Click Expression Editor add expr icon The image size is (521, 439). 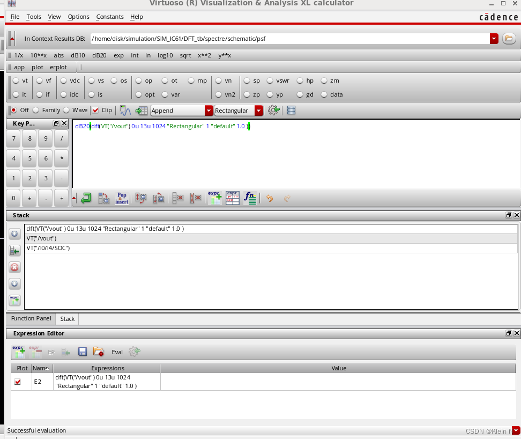click(x=19, y=352)
